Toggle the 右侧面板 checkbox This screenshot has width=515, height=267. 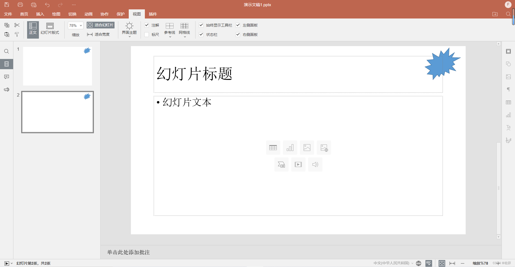point(238,35)
